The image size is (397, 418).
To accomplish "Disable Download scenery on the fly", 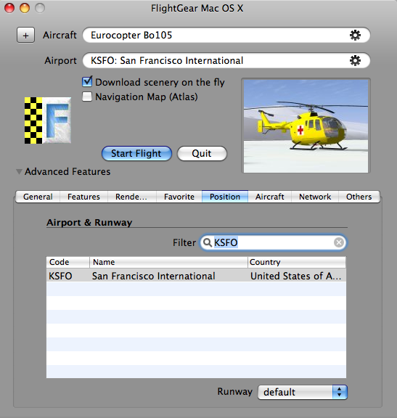I will click(87, 81).
